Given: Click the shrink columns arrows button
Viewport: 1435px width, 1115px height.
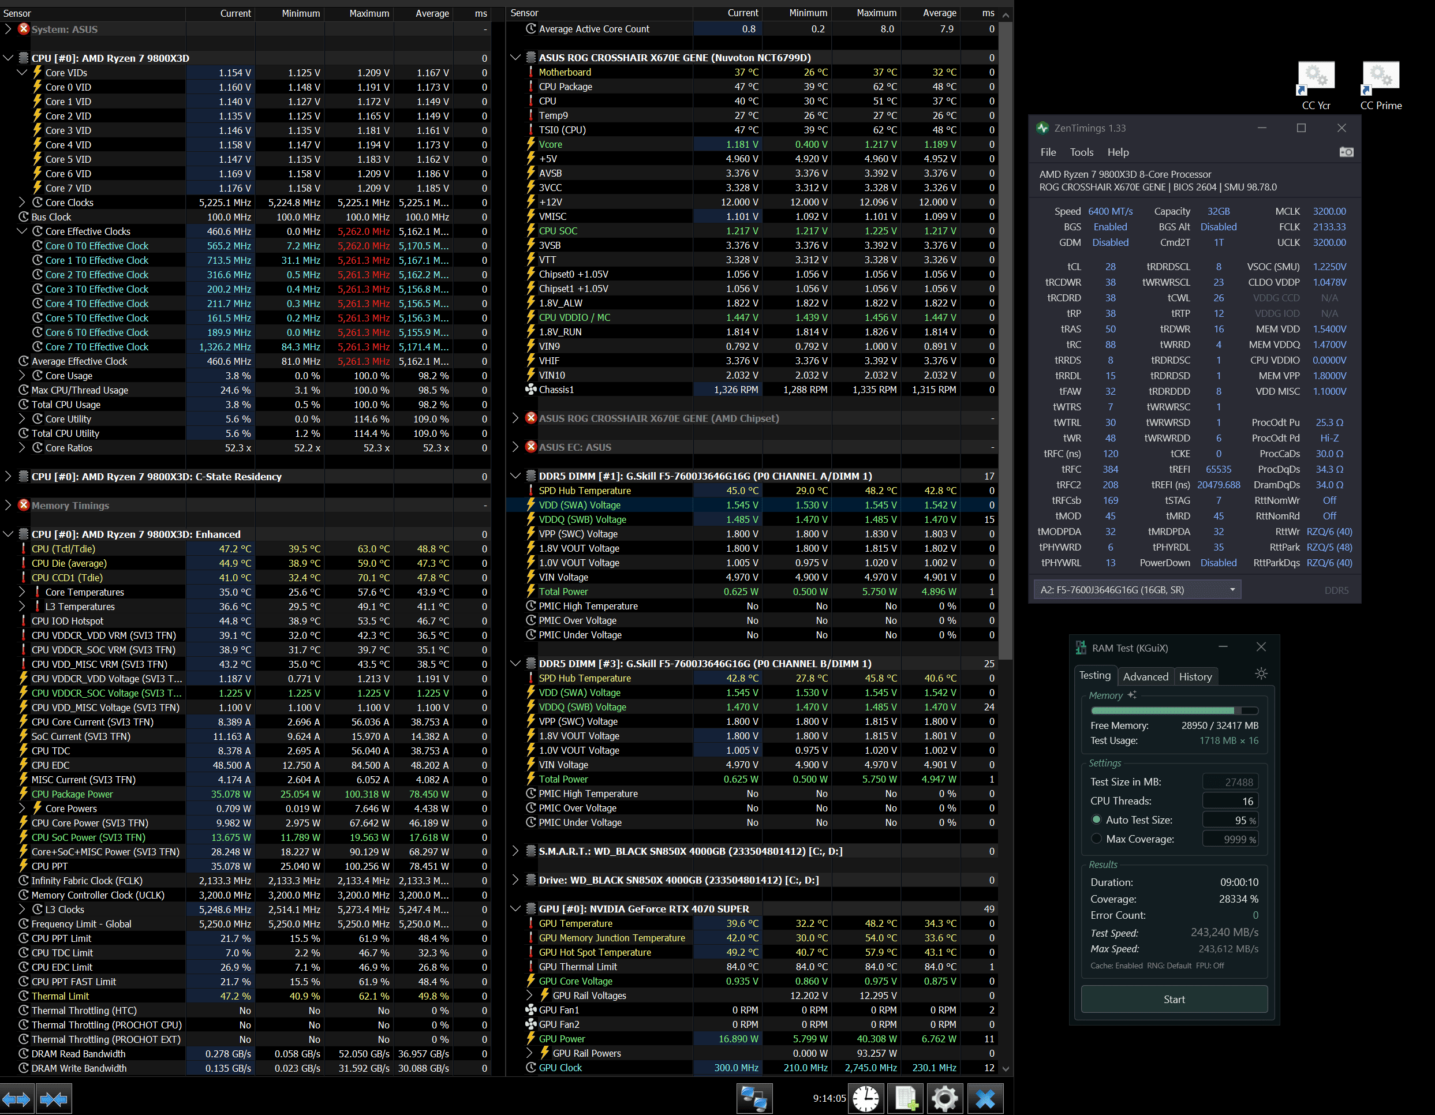Looking at the screenshot, I should [x=54, y=1099].
